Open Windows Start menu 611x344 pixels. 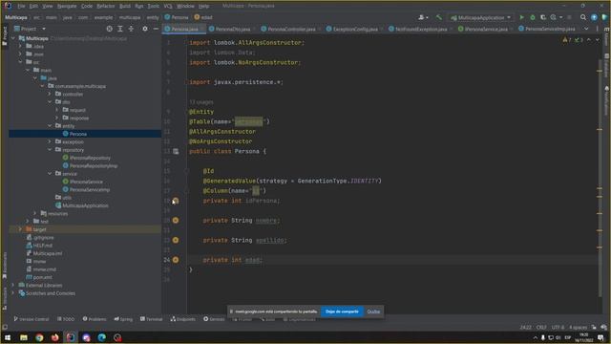click(x=8, y=337)
